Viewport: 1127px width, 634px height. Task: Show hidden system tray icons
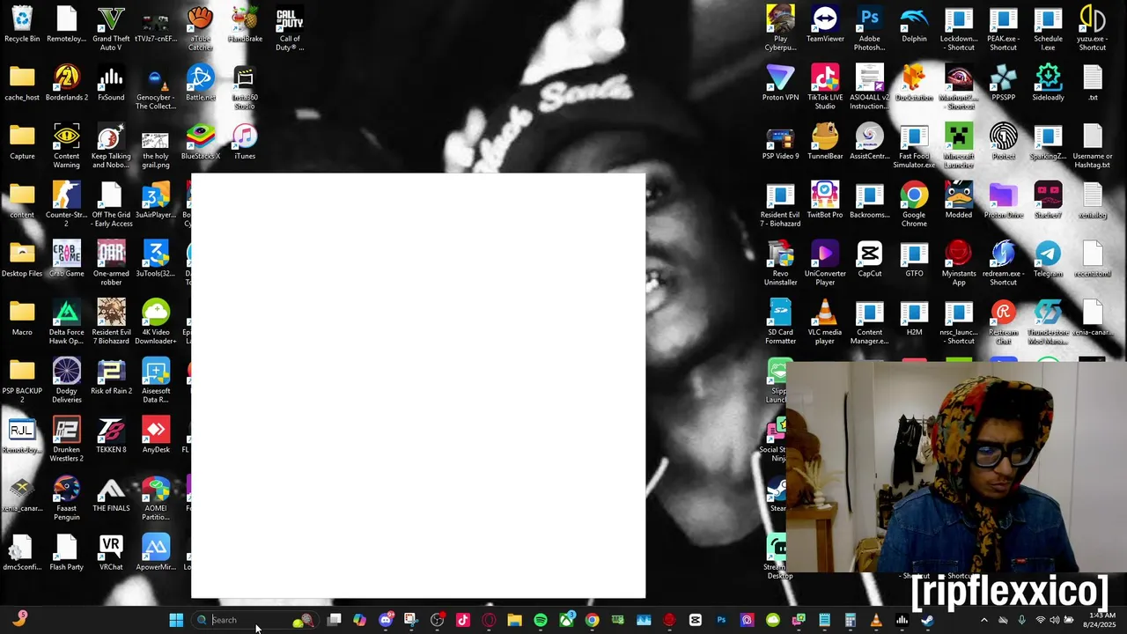pos(984,620)
